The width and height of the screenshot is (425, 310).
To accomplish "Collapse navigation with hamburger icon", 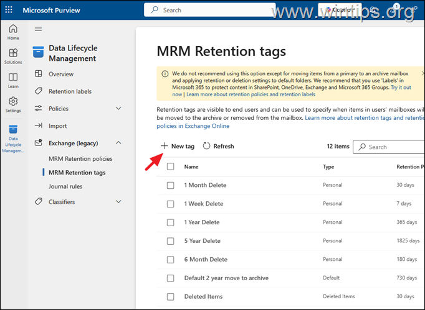I will (x=39, y=29).
